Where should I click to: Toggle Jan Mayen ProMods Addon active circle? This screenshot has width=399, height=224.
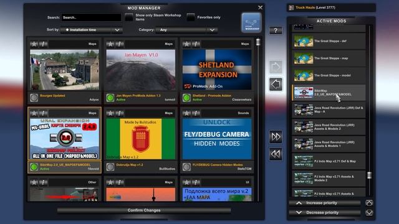[x=110, y=98]
